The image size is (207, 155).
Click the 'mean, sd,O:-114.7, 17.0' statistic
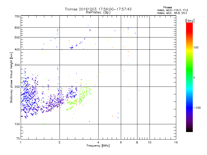(173, 10)
